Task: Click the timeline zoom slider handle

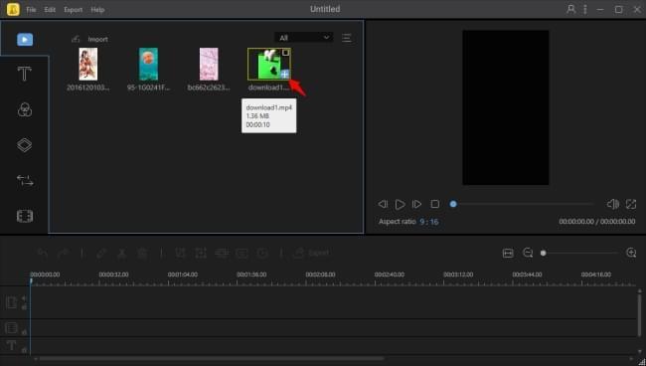Action: pos(544,253)
